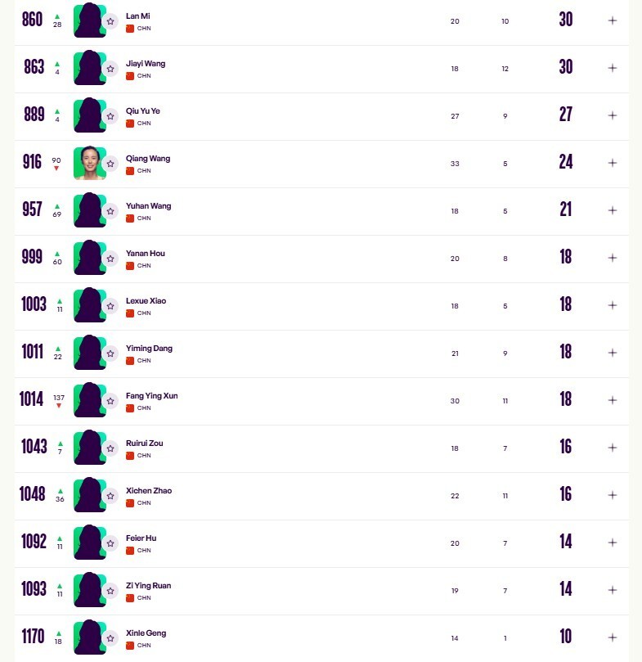Click the plus icon in Xichen Zhao's row
Image resolution: width=642 pixels, height=662 pixels.
[612, 495]
